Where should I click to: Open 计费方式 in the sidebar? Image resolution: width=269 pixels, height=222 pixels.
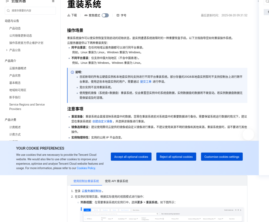point(15,134)
